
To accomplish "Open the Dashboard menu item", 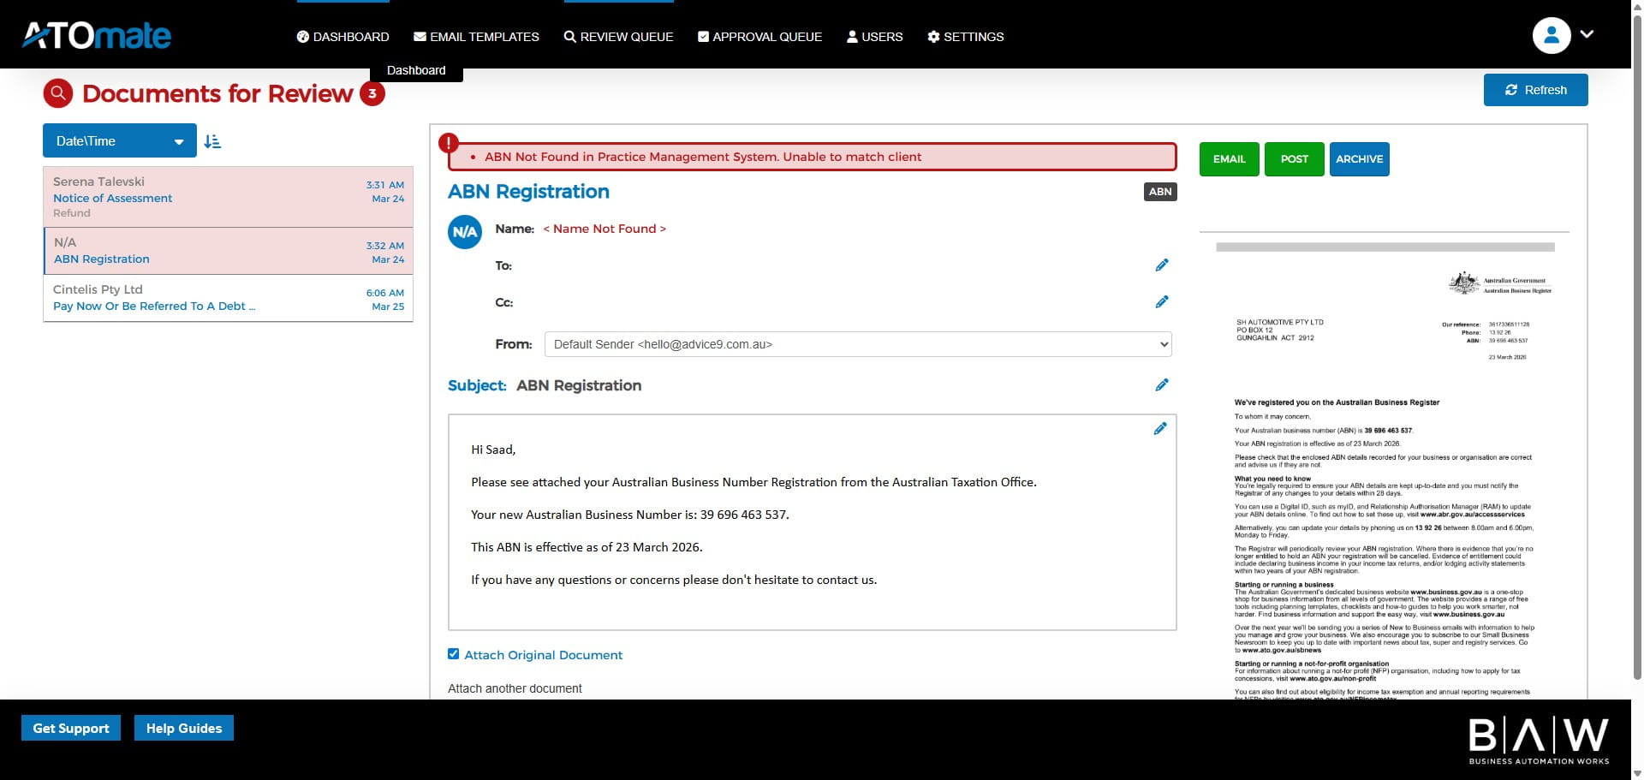I will click(x=342, y=37).
